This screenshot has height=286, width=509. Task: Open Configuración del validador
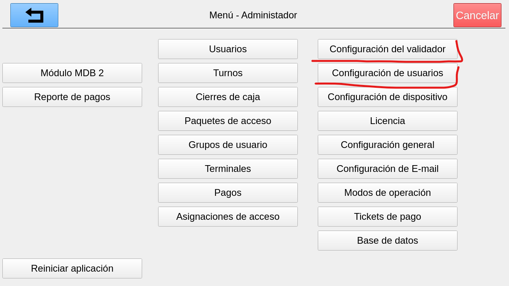(387, 49)
